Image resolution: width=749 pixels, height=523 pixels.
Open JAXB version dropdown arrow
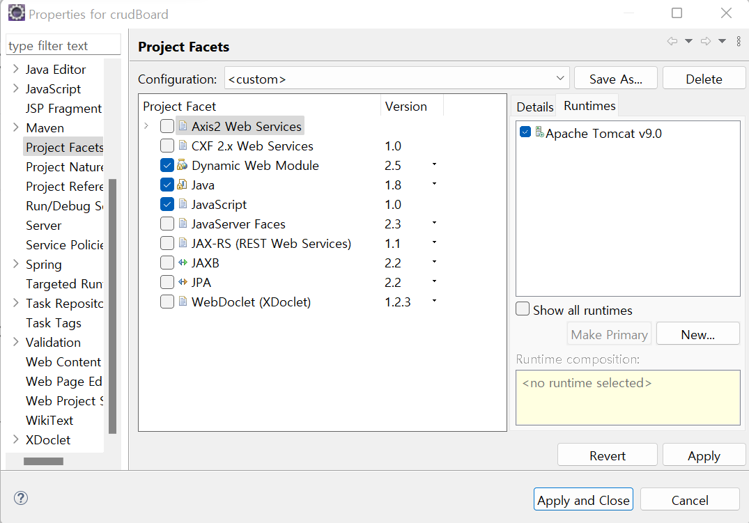[x=434, y=262]
